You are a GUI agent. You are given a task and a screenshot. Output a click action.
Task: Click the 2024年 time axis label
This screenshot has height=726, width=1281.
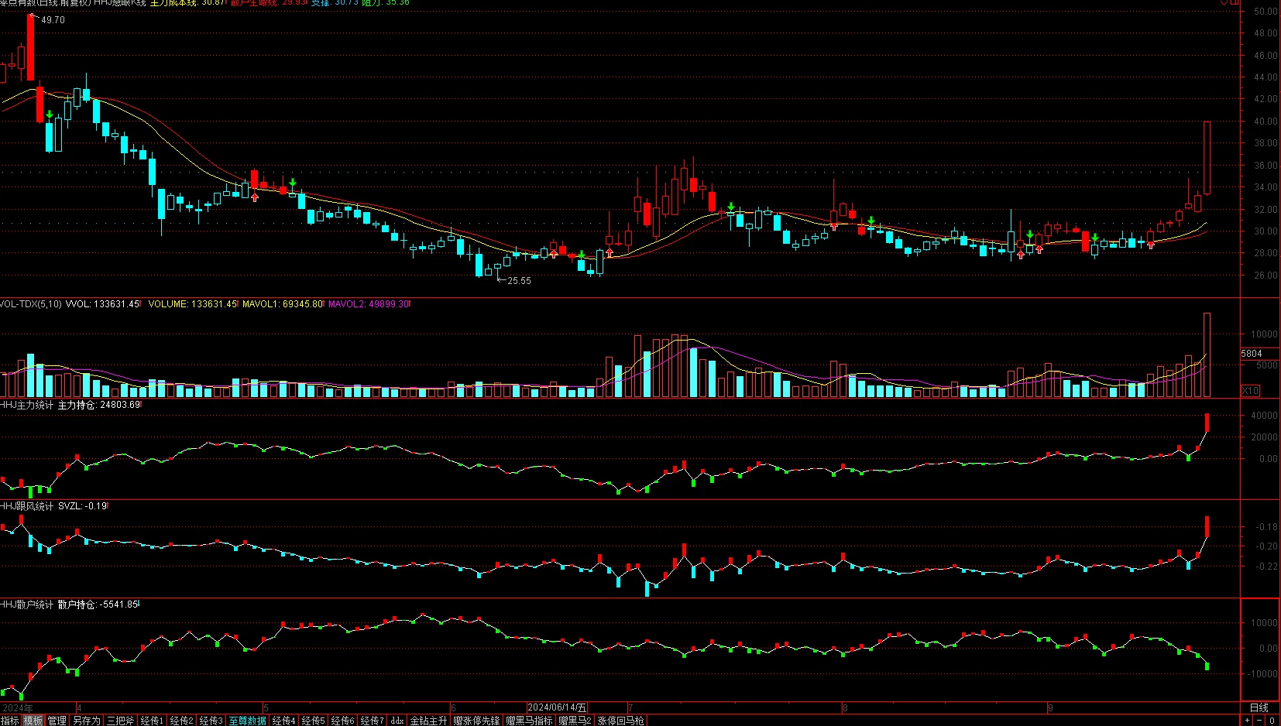17,707
